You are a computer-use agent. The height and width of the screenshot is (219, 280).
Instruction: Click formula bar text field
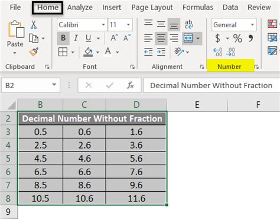[x=211, y=85]
